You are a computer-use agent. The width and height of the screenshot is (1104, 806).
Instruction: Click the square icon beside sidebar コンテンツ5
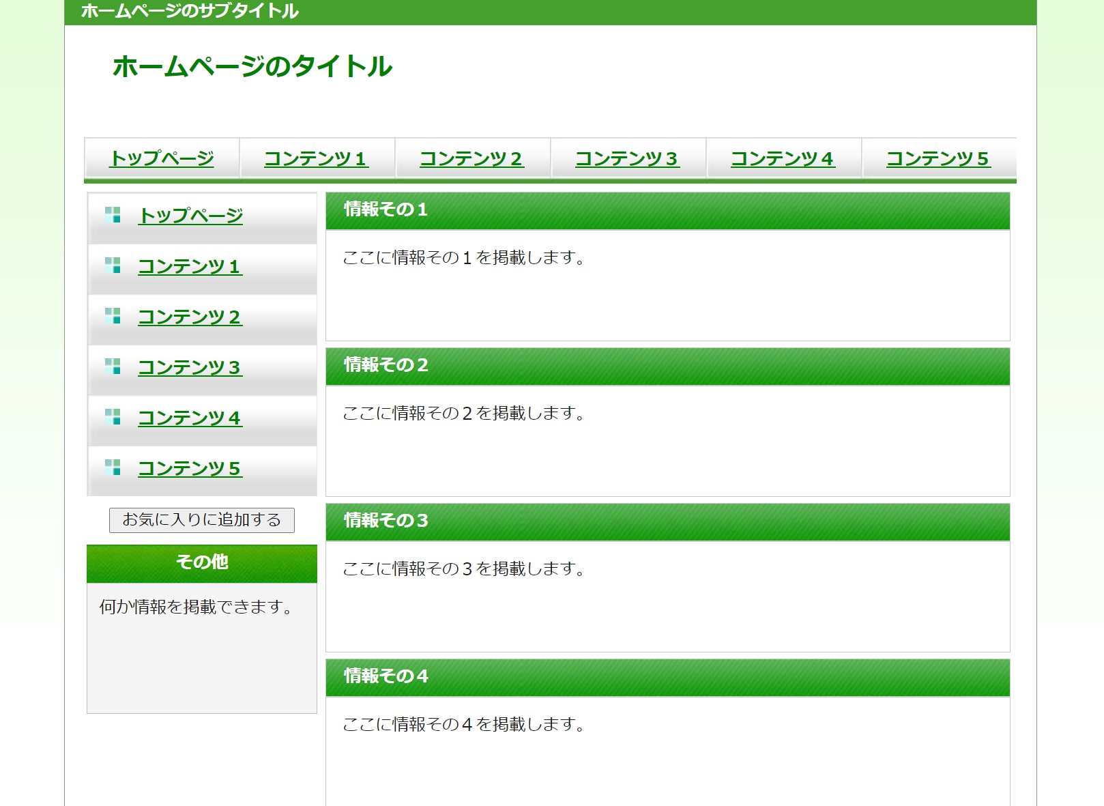pos(113,467)
